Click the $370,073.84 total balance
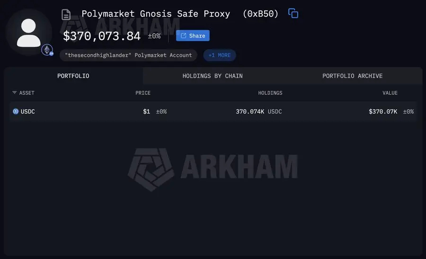The height and width of the screenshot is (259, 426). pos(102,36)
